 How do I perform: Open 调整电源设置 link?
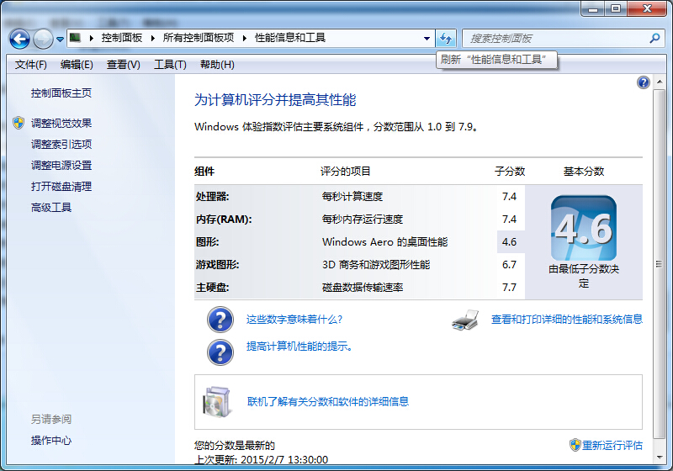tap(61, 165)
